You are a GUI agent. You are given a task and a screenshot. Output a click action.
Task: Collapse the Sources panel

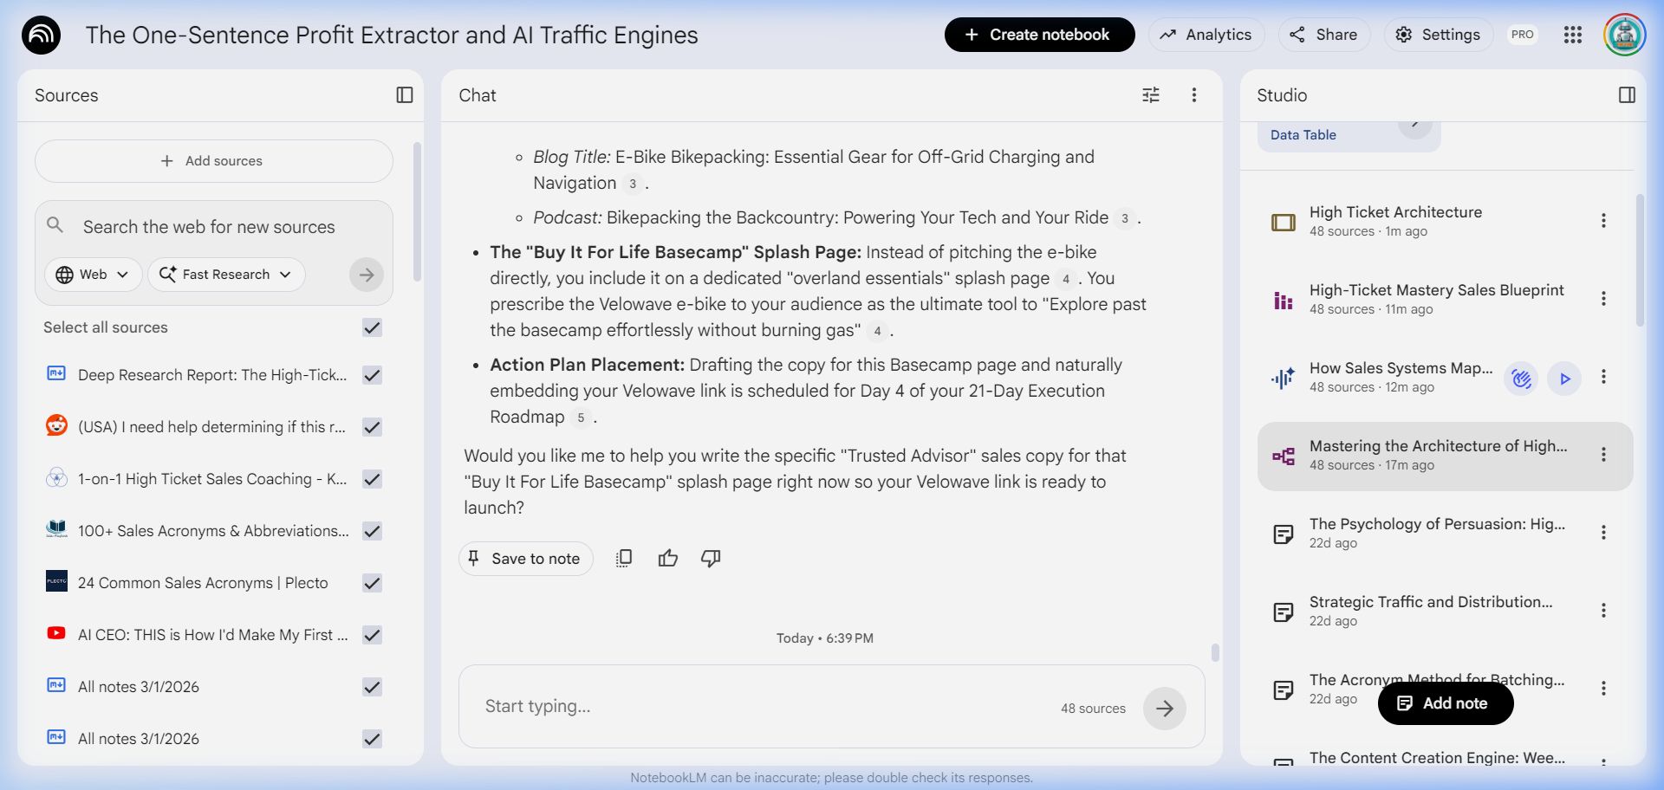click(x=404, y=95)
